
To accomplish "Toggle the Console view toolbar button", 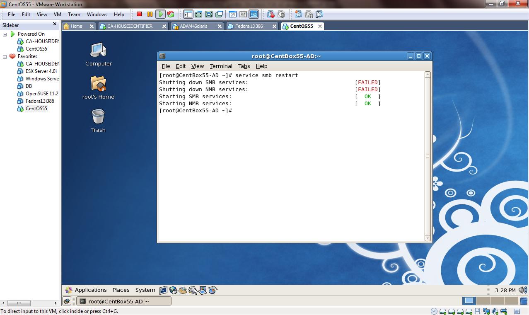I will (x=254, y=14).
